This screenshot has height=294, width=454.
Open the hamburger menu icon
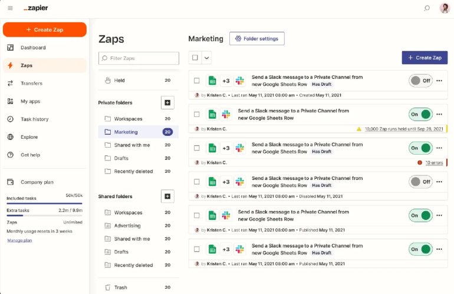click(10, 8)
